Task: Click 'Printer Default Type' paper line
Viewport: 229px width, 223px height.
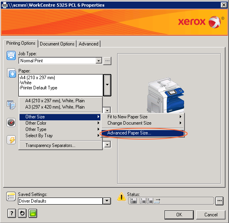Action: [38, 88]
